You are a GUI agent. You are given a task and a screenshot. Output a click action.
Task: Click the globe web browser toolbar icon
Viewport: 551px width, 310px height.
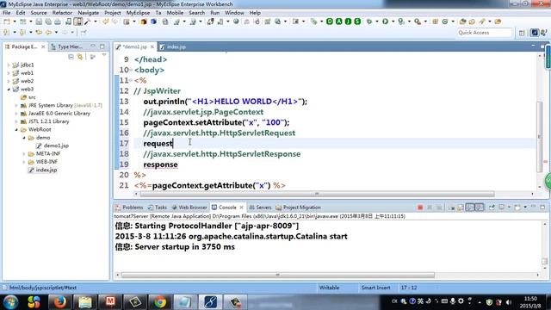coord(236,22)
